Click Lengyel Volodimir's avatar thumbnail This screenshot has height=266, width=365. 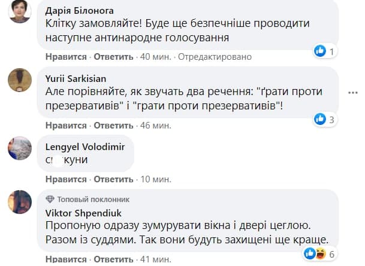coord(20,148)
